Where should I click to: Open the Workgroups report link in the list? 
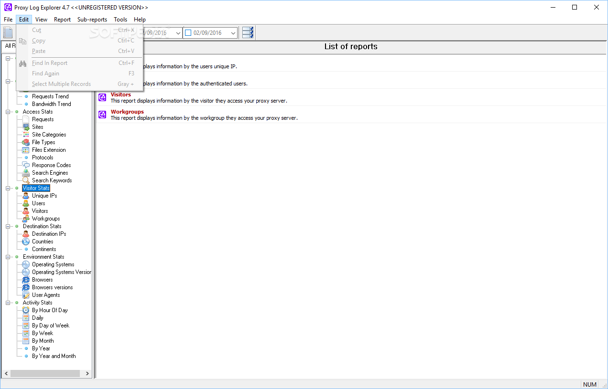click(127, 112)
